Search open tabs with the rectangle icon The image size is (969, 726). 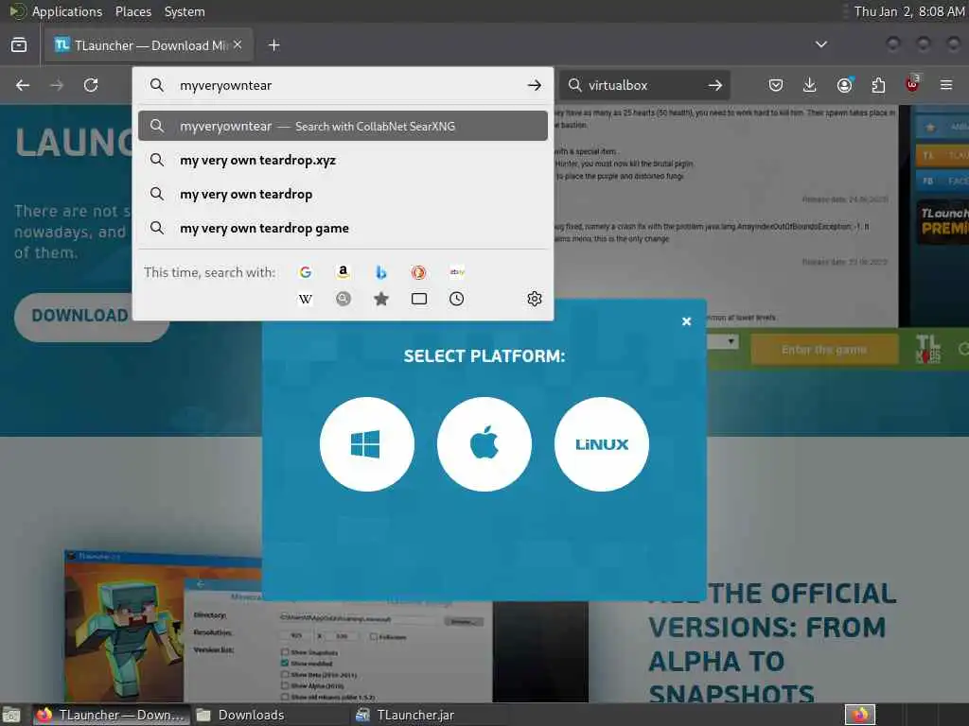[419, 299]
